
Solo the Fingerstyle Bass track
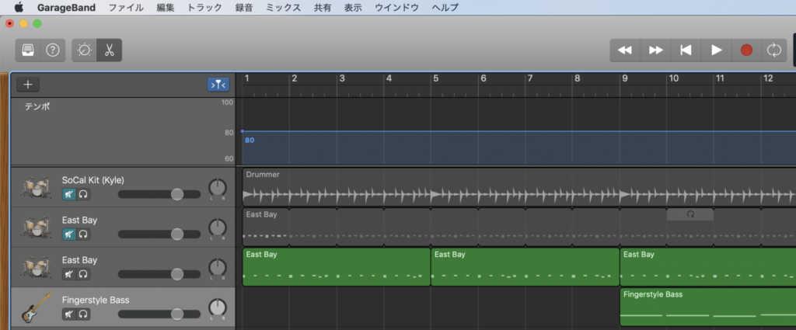[x=83, y=314]
